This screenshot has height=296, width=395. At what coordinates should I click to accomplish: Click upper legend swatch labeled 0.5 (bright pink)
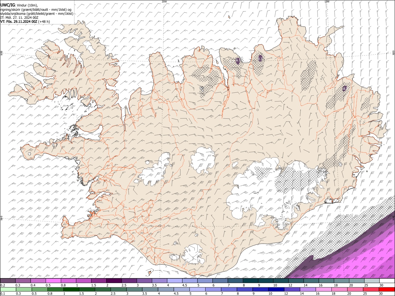click(53, 281)
